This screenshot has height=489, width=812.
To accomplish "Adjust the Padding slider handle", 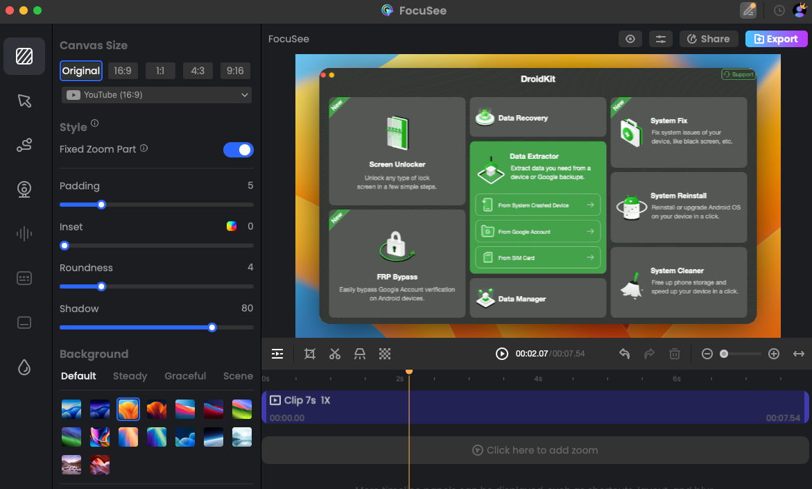I will pyautogui.click(x=101, y=205).
